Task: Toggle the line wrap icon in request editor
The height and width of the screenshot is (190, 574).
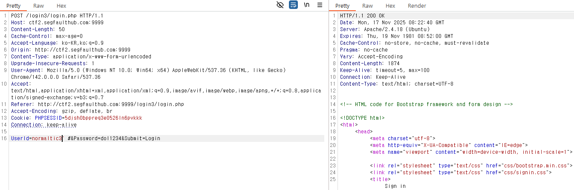Action: [293, 5]
